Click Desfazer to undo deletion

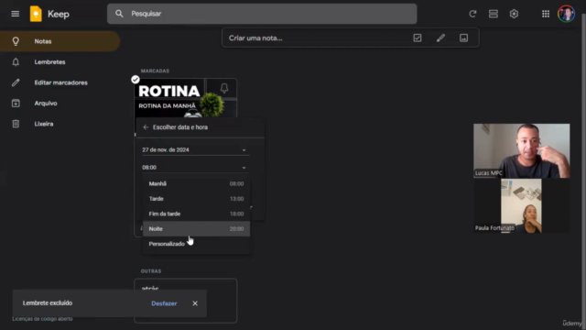tap(164, 303)
